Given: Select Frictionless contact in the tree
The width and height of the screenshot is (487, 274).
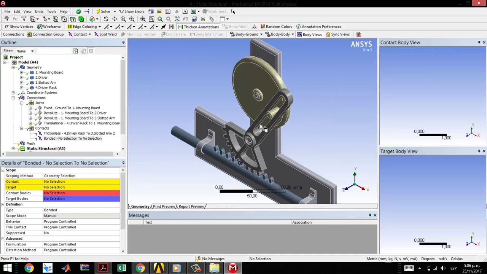Looking at the screenshot, I should pyautogui.click(x=79, y=133).
